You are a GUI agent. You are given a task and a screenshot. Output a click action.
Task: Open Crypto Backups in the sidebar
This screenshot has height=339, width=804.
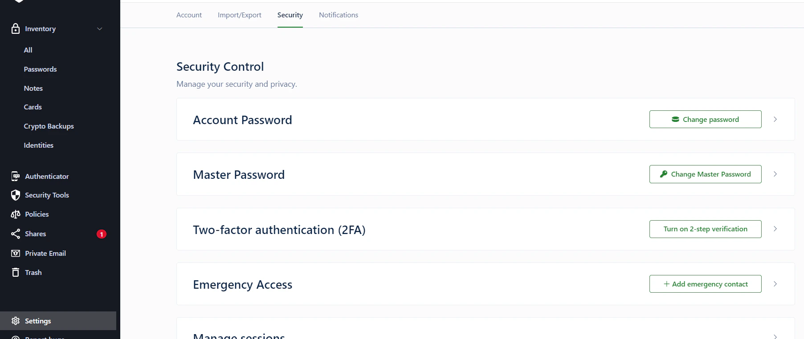click(49, 126)
